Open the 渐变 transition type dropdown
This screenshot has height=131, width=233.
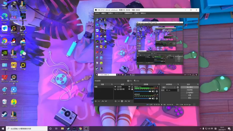click(169, 87)
